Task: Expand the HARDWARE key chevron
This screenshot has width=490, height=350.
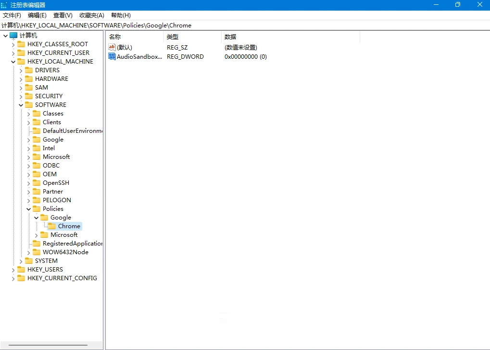Action: pyautogui.click(x=21, y=79)
